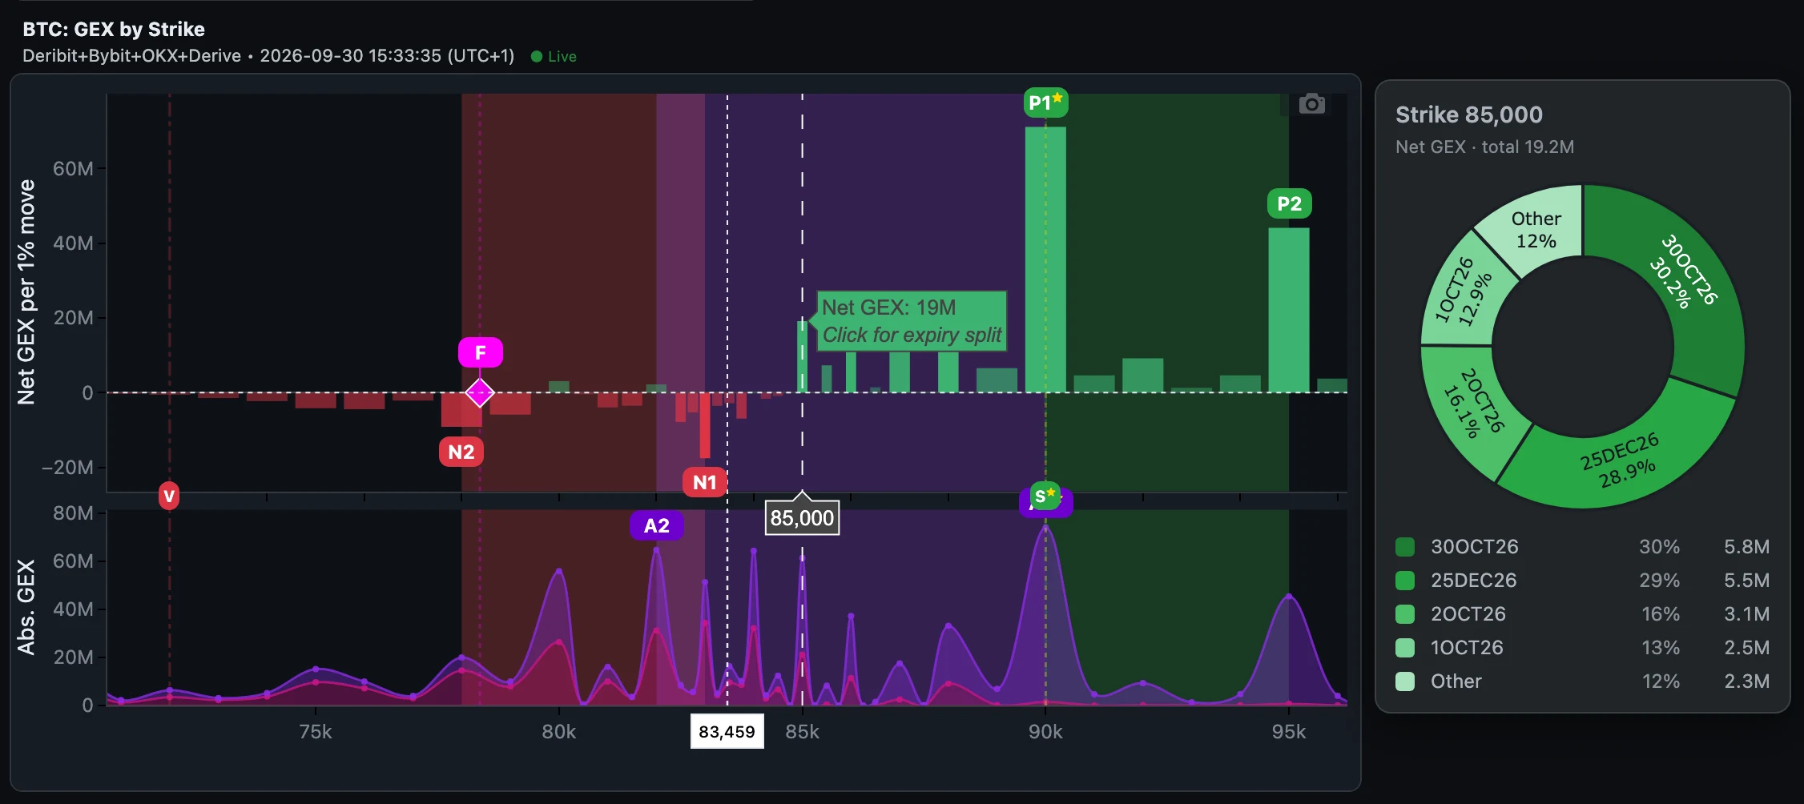Click the 16% share for 2OCT26
This screenshot has height=804, width=1804.
(x=1661, y=614)
